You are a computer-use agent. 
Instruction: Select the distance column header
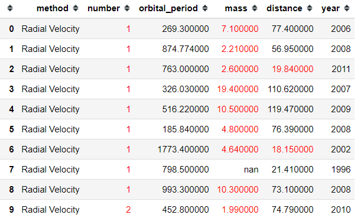pyautogui.click(x=284, y=8)
